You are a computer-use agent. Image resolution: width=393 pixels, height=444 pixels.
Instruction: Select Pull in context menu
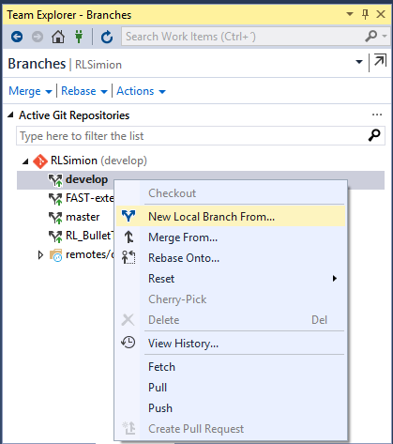231,388
